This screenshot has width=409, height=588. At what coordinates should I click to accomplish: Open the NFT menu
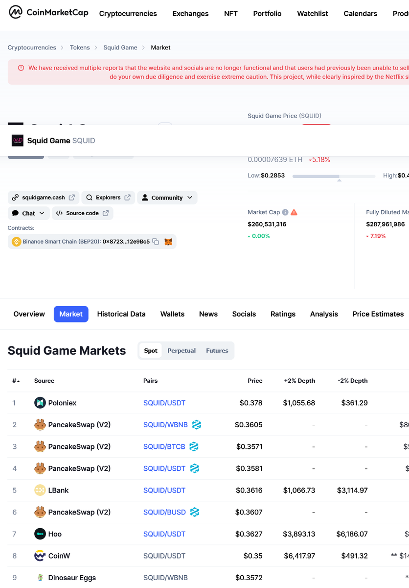click(x=231, y=13)
